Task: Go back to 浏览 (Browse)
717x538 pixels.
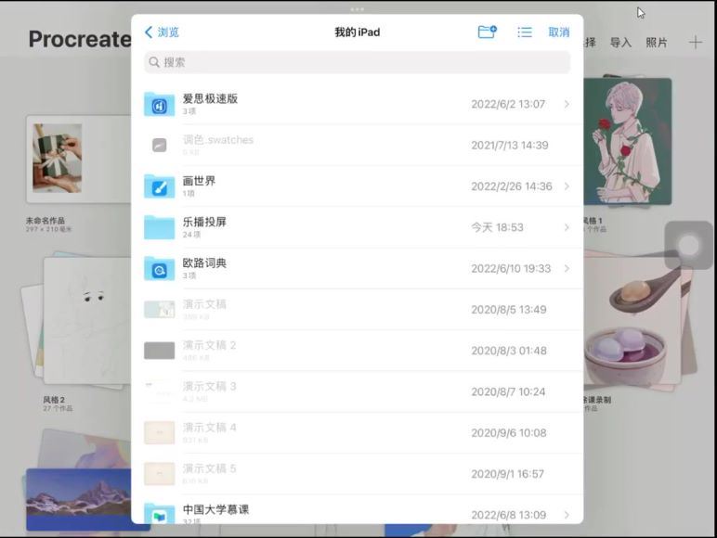Action: 162,32
